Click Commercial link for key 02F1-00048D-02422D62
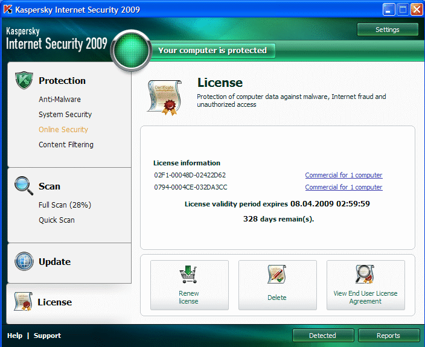This screenshot has height=347, width=425. tap(344, 175)
